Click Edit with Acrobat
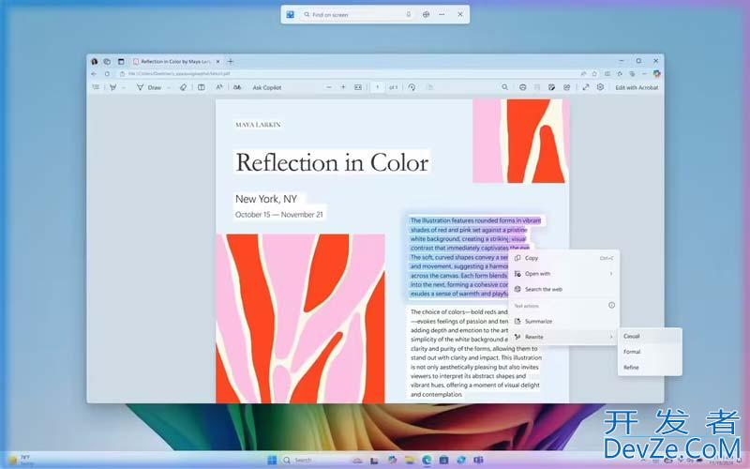 [637, 87]
